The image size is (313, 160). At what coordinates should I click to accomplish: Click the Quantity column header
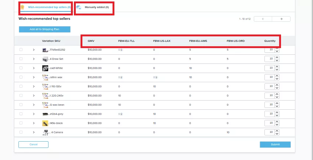point(270,41)
